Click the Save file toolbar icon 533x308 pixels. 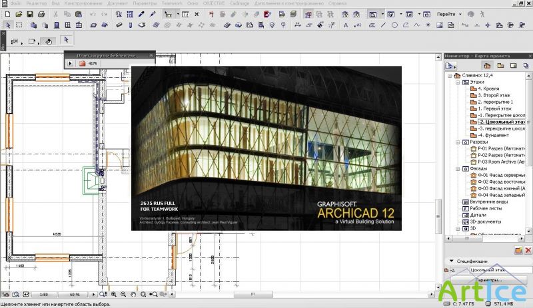click(x=30, y=14)
